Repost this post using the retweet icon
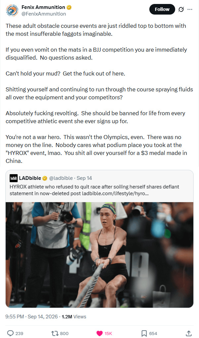 click(x=55, y=333)
